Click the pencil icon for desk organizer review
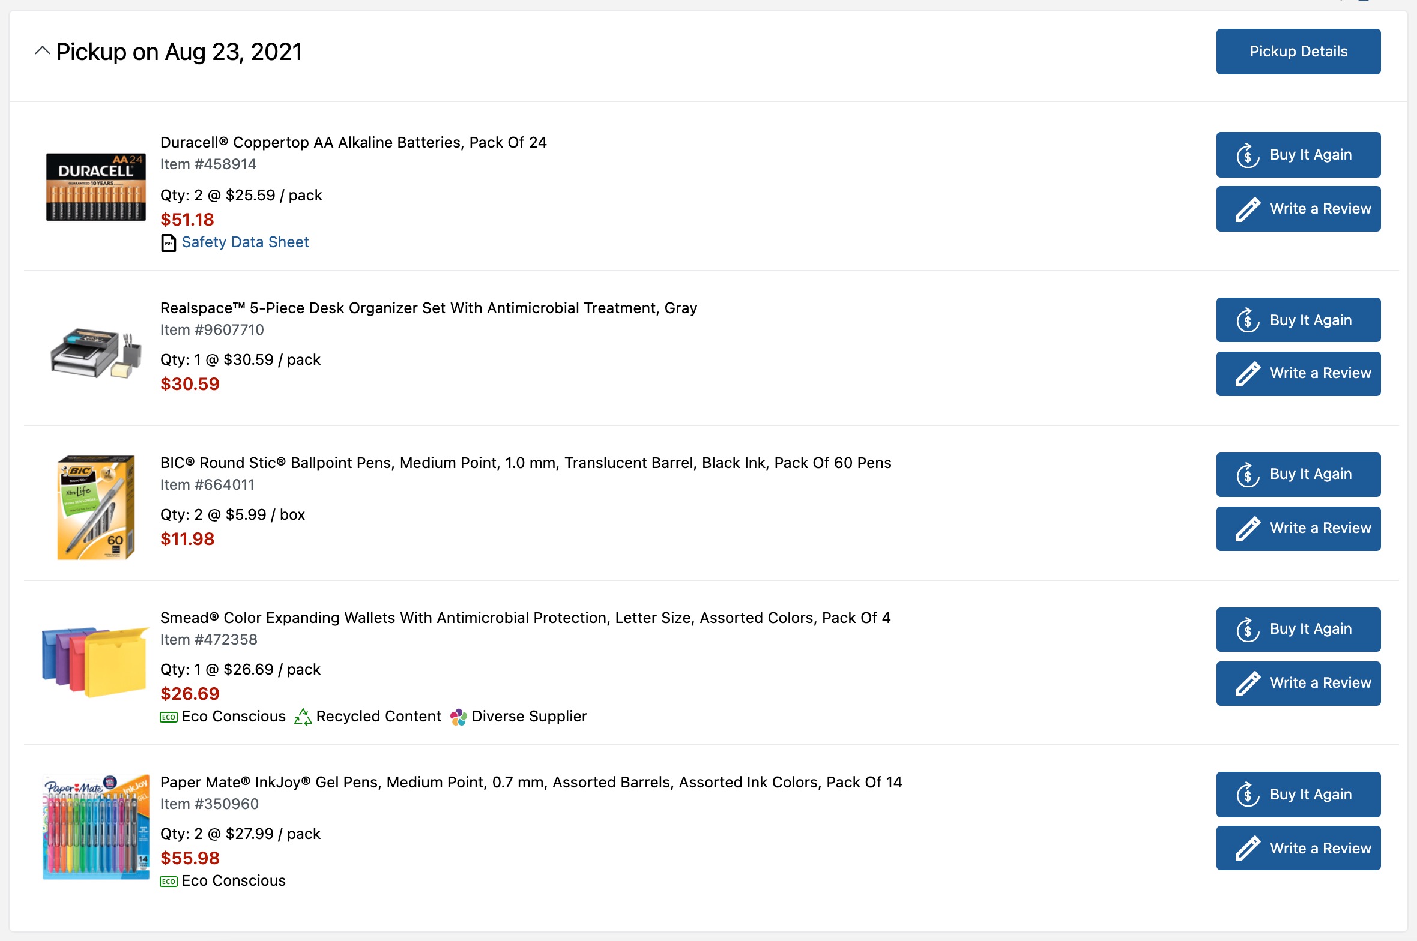The width and height of the screenshot is (1417, 941). click(1248, 374)
